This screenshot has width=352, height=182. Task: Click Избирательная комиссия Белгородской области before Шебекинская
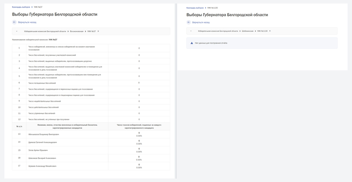pyautogui.click(x=218, y=31)
